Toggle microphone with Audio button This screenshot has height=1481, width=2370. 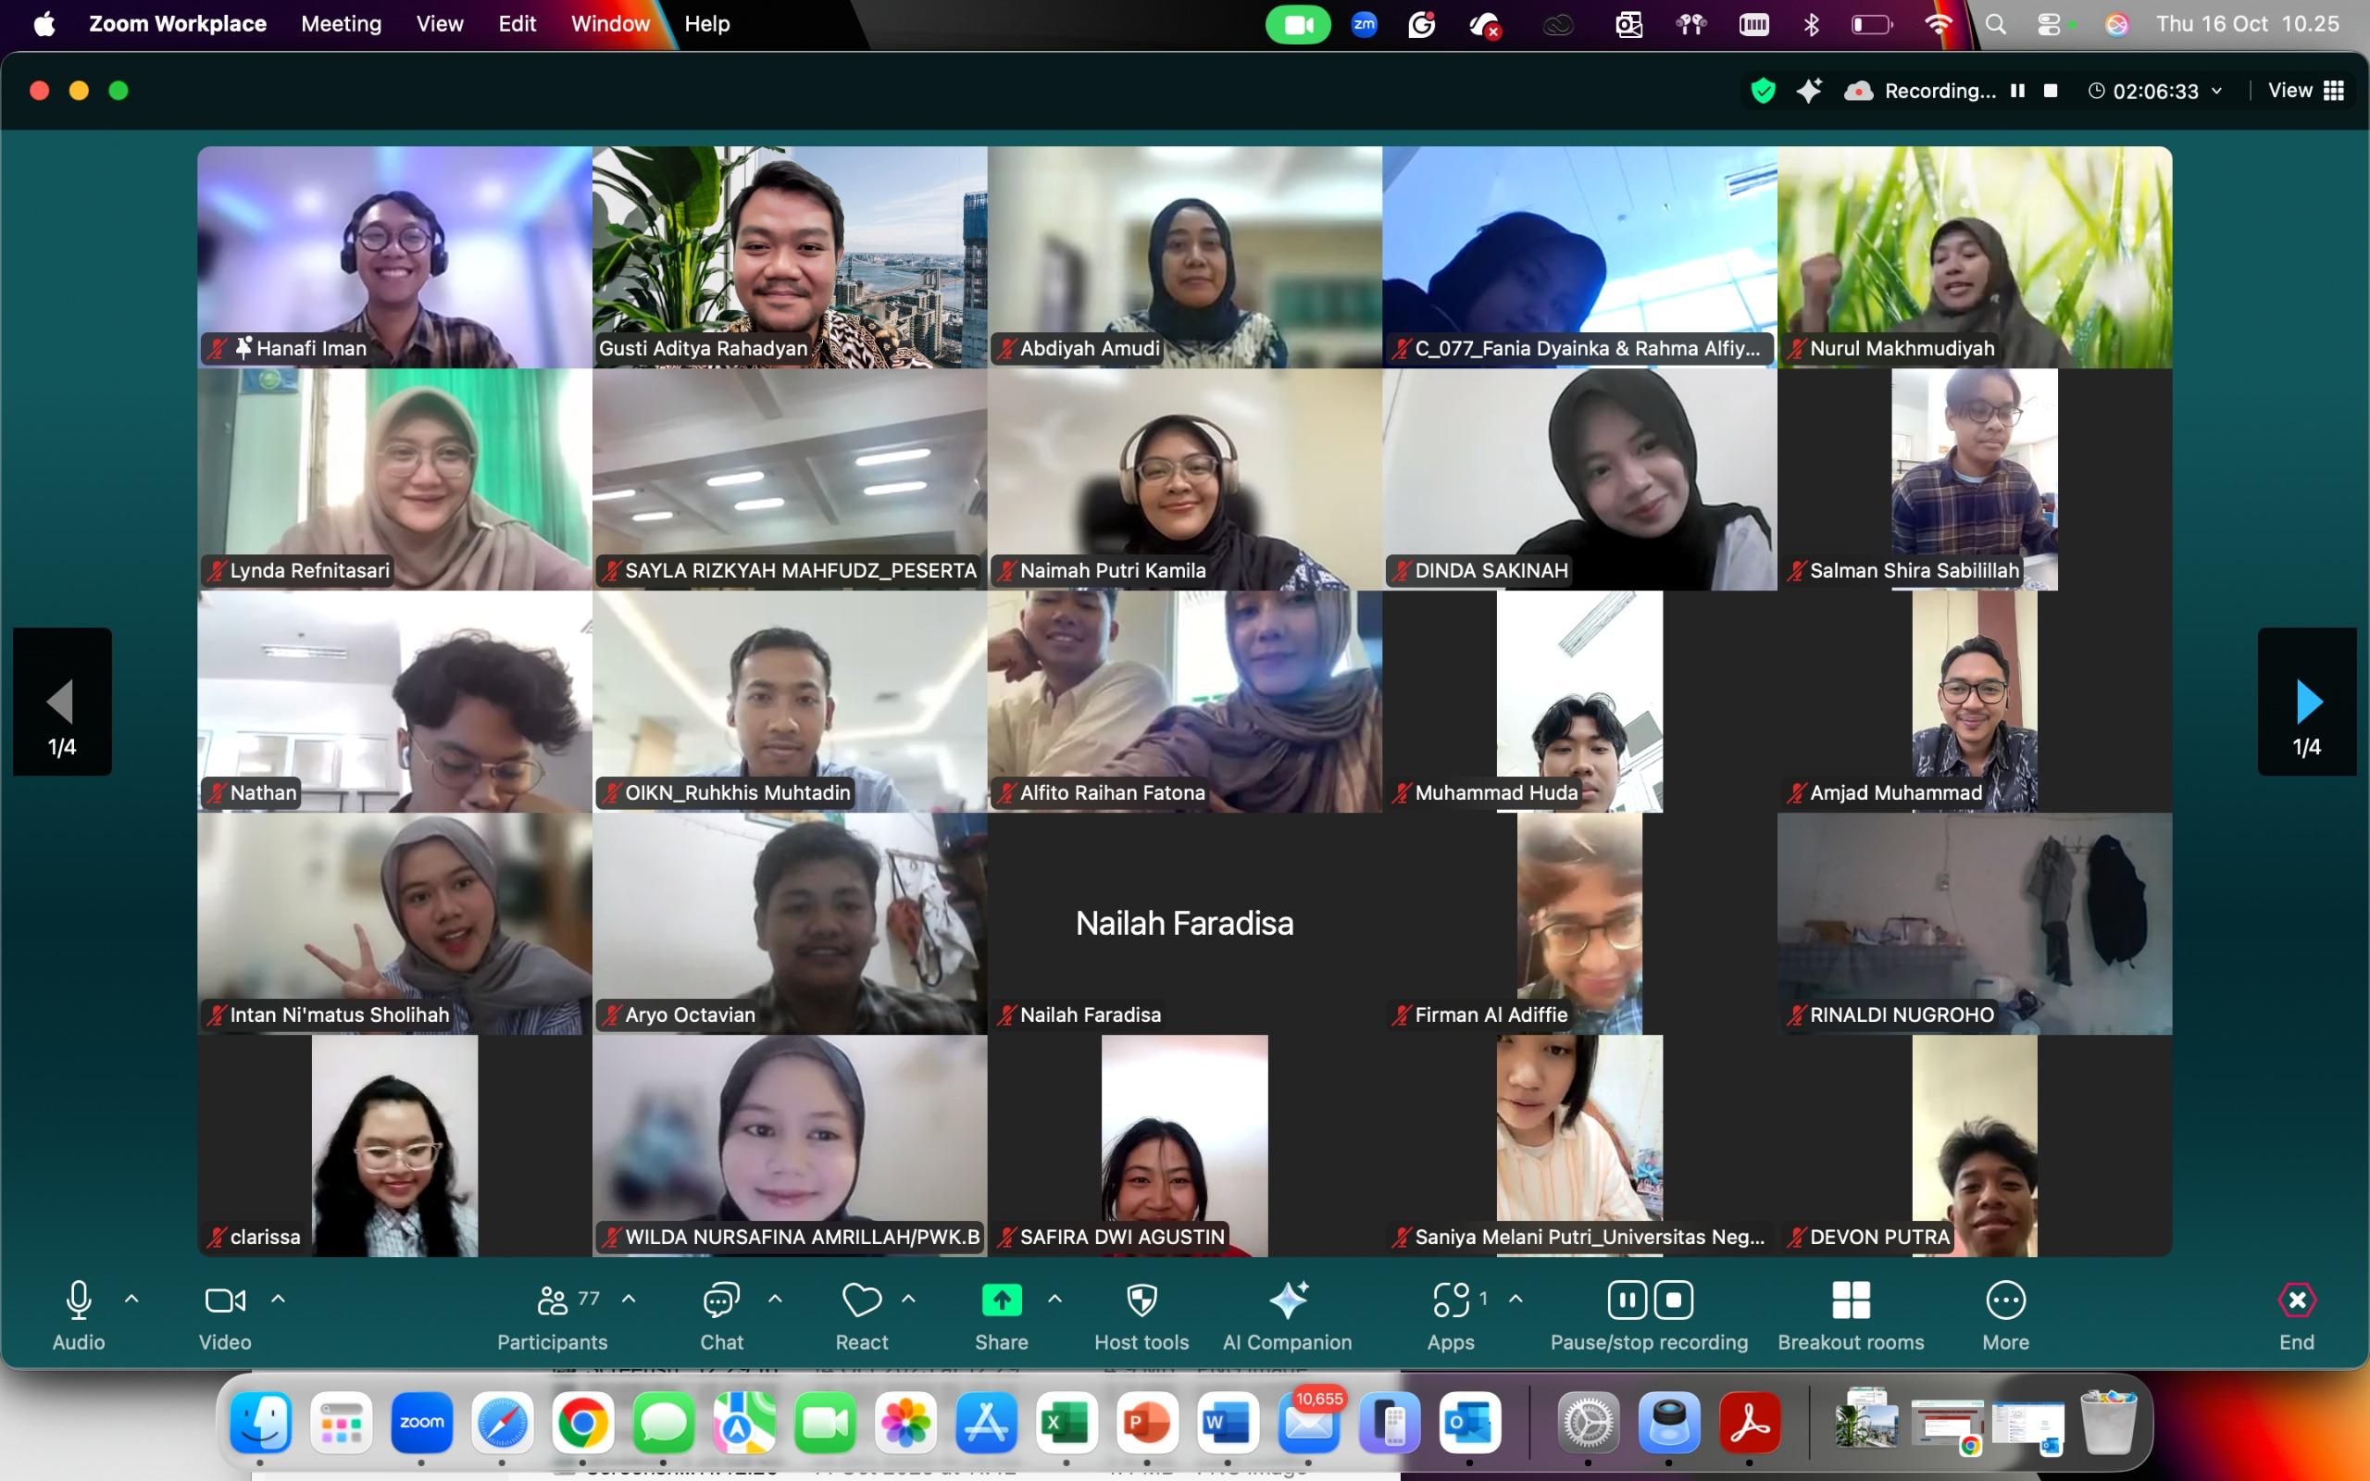(79, 1300)
